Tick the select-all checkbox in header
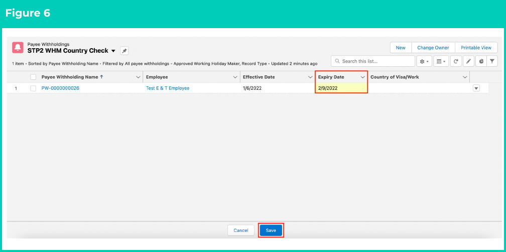 [x=33, y=77]
